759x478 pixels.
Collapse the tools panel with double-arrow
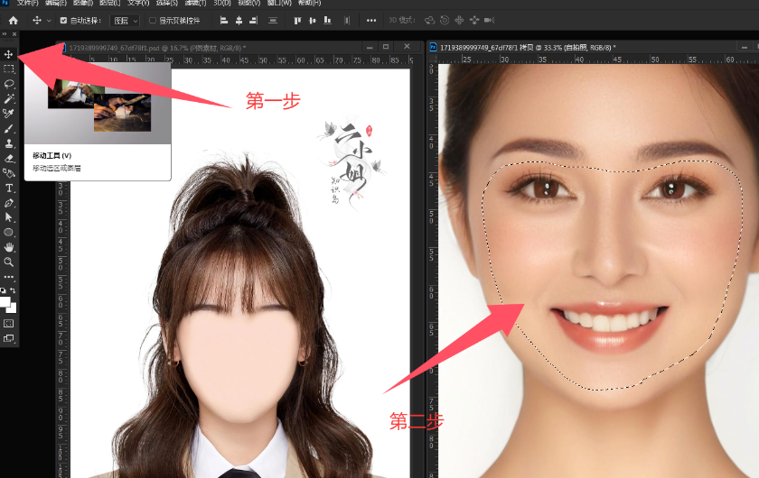click(x=5, y=34)
